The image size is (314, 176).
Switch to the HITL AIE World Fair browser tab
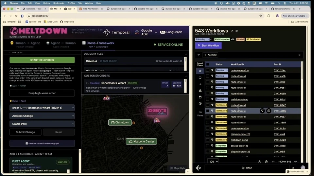(x=91, y=9)
